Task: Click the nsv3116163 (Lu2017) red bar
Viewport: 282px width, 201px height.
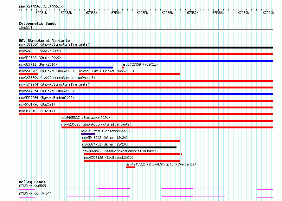Action: point(146,114)
